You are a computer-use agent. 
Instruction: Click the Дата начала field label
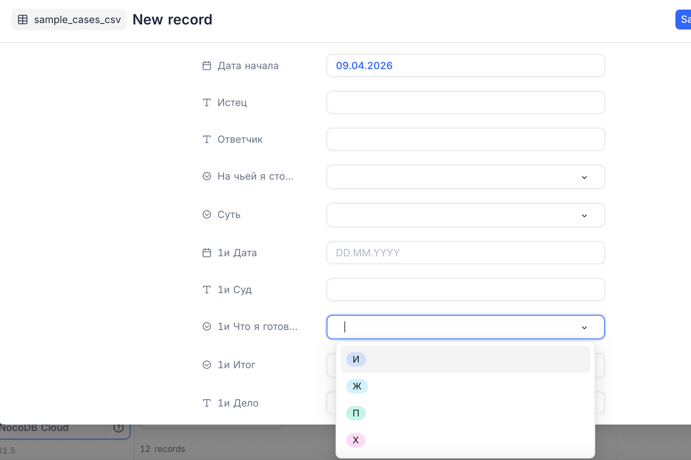(248, 66)
